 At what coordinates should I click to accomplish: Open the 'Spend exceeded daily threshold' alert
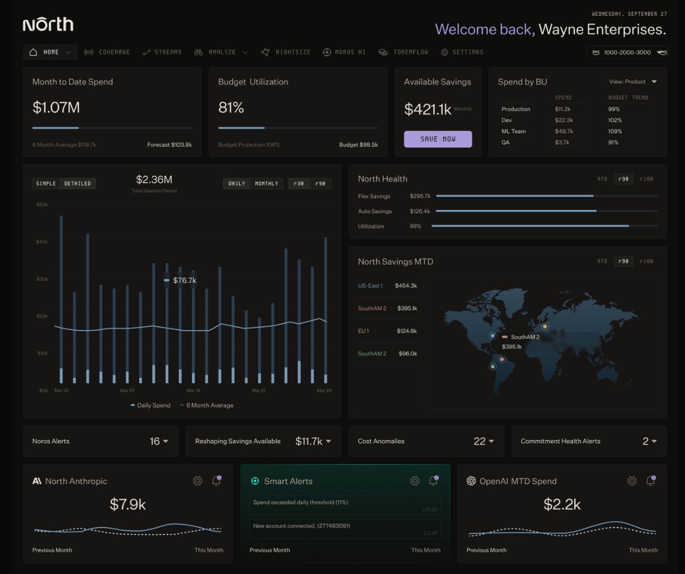[345, 505]
